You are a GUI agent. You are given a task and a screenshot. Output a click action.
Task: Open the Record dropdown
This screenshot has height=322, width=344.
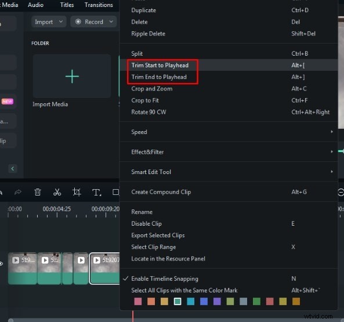tap(93, 21)
